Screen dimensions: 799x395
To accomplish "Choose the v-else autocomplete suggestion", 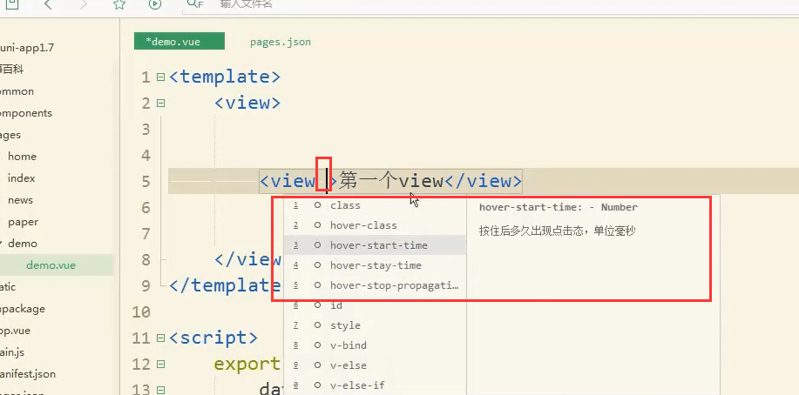I will (375, 365).
